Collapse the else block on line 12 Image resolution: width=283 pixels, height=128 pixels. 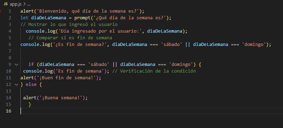click(x=16, y=85)
